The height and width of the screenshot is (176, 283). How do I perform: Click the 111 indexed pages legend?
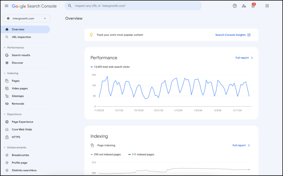(x=141, y=155)
